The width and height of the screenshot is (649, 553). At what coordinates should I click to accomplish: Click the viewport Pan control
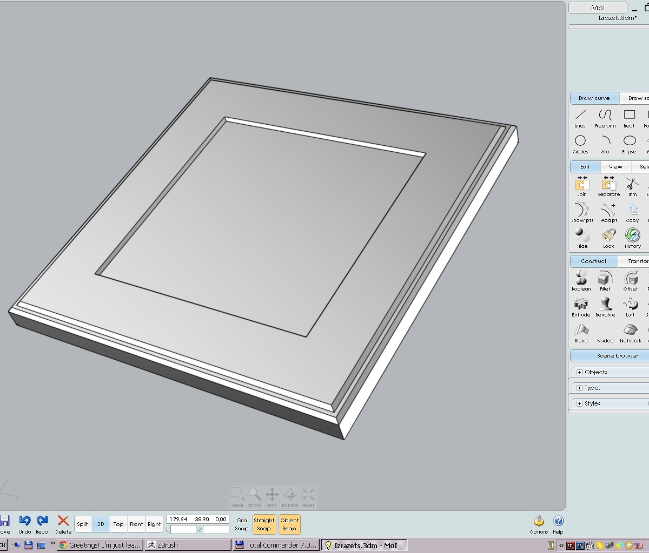point(272,497)
